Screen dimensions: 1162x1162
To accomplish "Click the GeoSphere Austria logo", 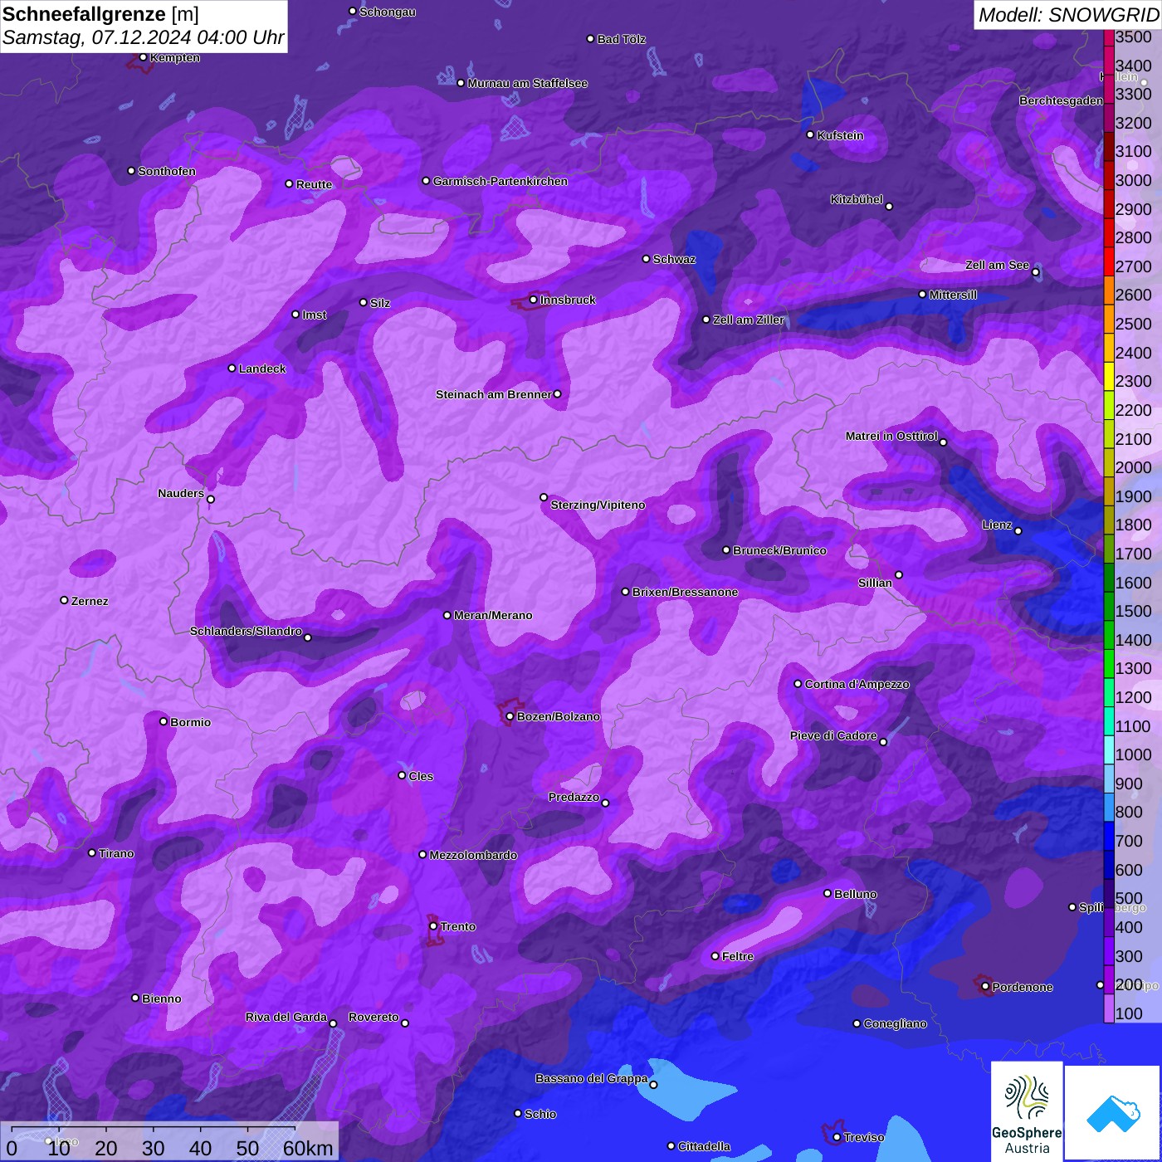I will [x=1027, y=1111].
